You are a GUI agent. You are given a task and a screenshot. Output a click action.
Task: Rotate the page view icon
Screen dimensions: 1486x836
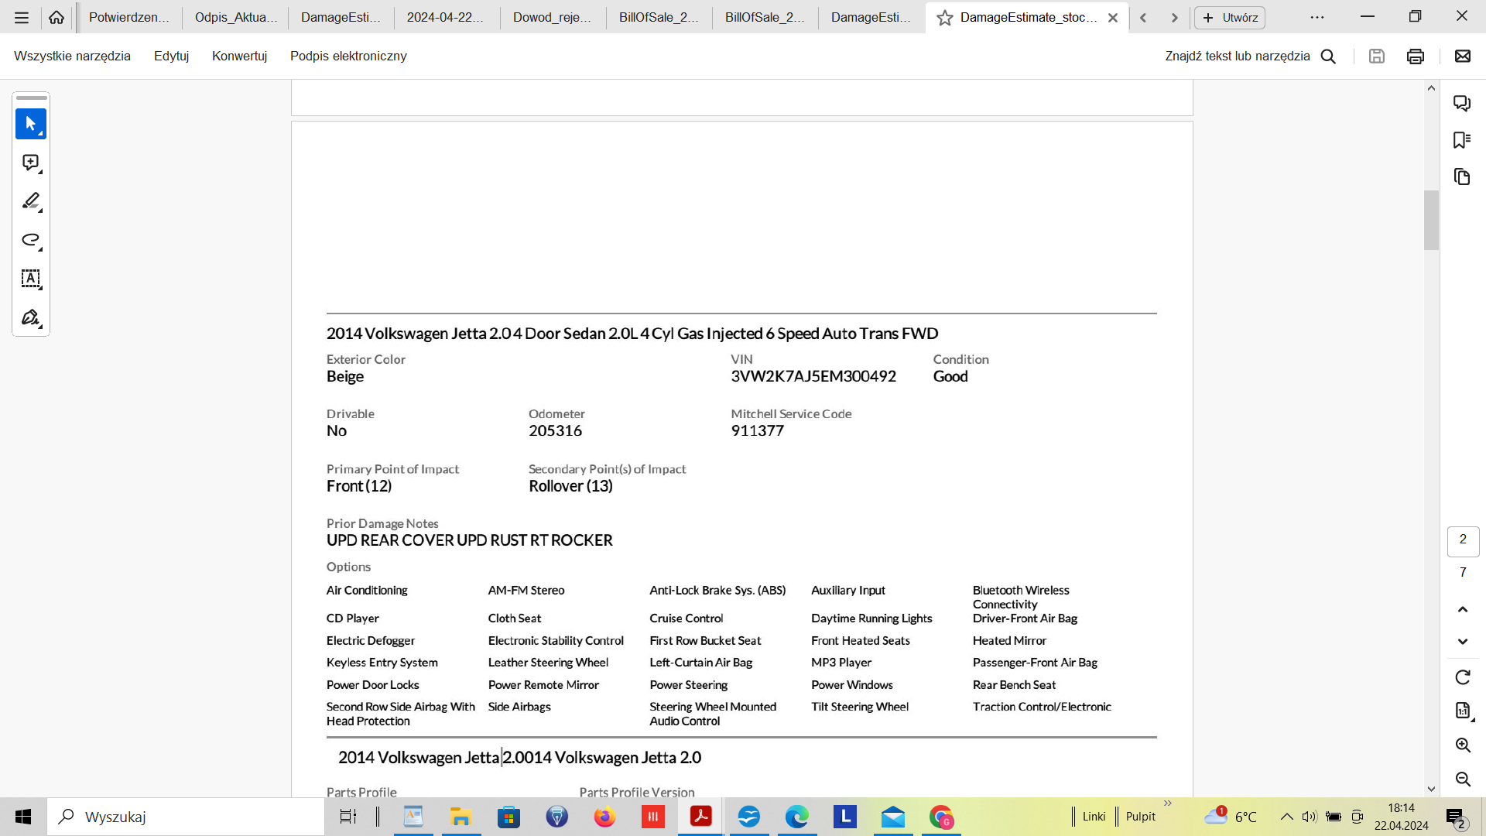pyautogui.click(x=1463, y=677)
